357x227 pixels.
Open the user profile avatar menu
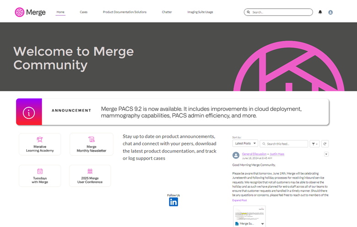point(330,12)
